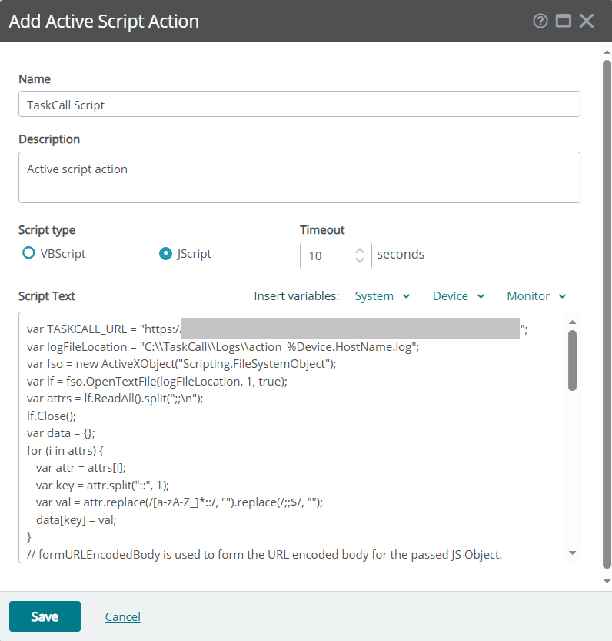
Task: Click the script text scrollbar thumb
Action: coord(572,360)
